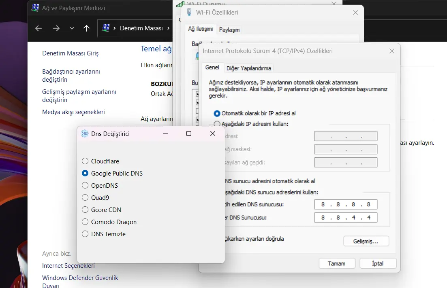The width and height of the screenshot is (447, 288).
Task: Click the 'Ayrıca bkz.' label
Action: click(56, 253)
